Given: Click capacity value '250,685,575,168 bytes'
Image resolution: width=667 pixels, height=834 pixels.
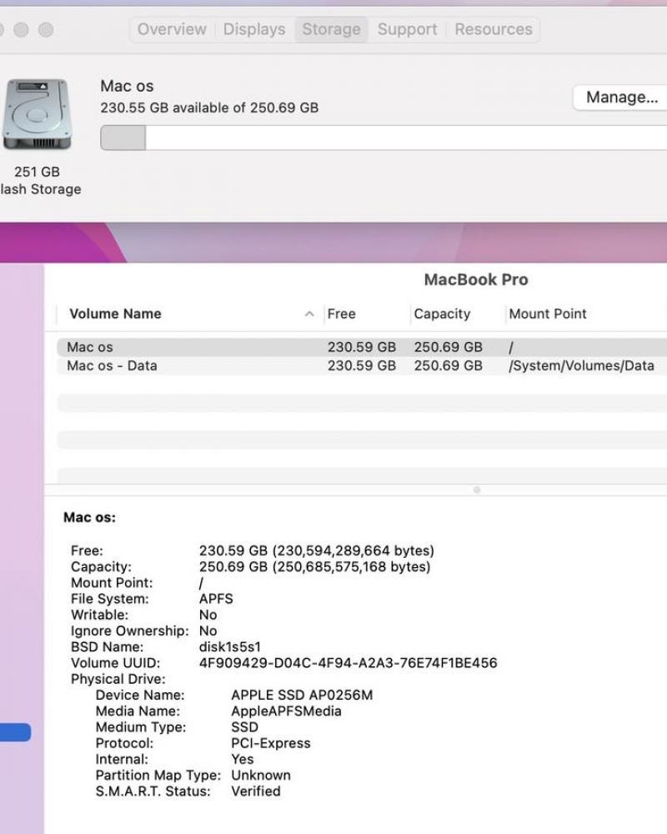Looking at the screenshot, I should coord(351,566).
